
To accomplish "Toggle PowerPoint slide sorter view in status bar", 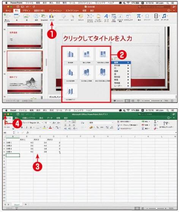I will (133, 101).
